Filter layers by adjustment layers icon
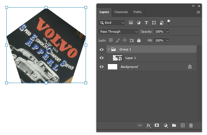 [139, 23]
